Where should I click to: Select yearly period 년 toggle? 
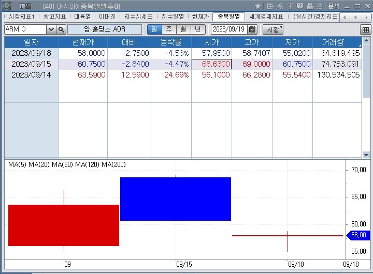coord(198,29)
